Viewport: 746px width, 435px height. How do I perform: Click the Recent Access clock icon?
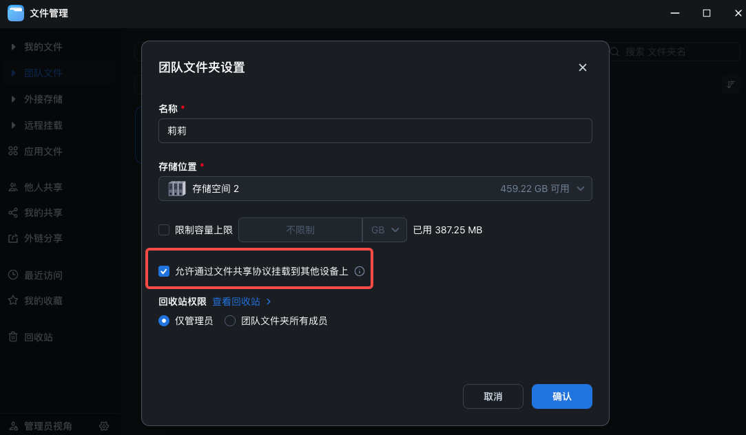[13, 275]
